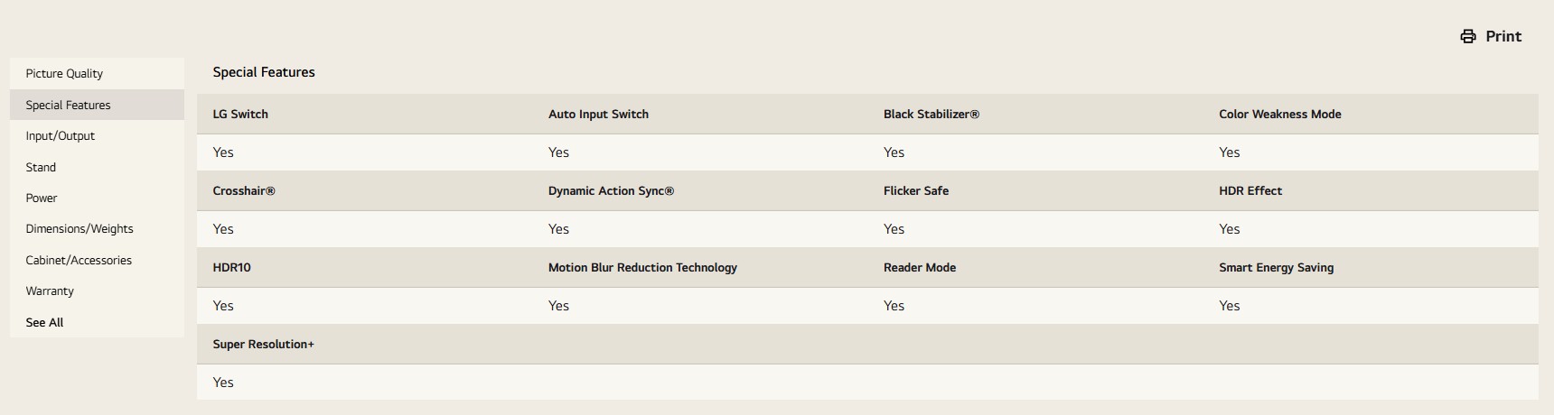Click the Auto Input Switch label
Viewport: 1554px width, 415px height.
(x=598, y=115)
